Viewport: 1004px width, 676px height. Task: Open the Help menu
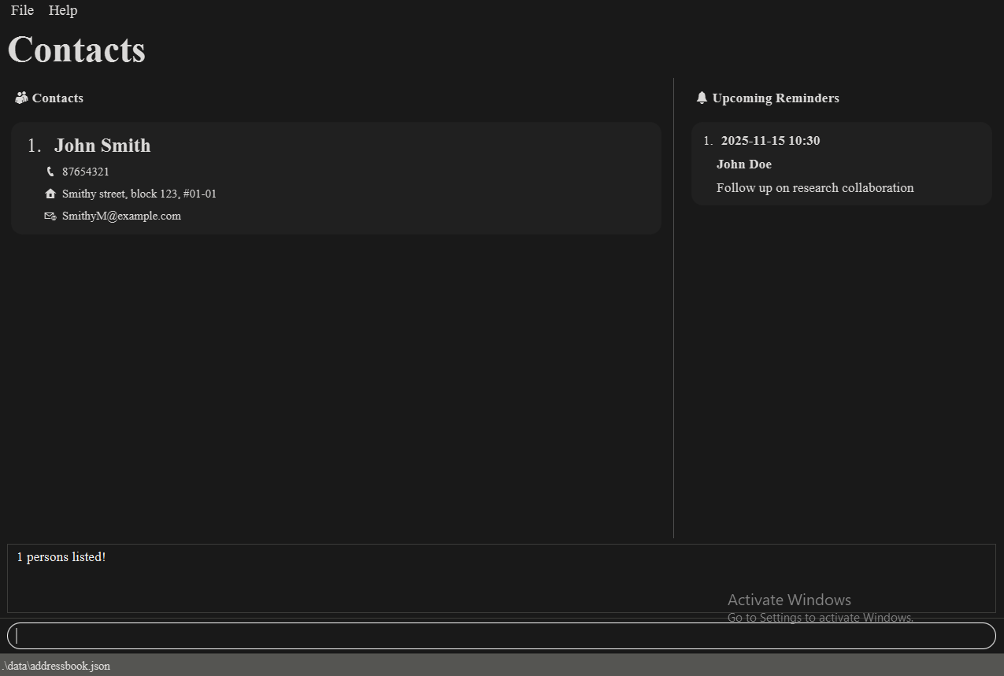tap(63, 10)
